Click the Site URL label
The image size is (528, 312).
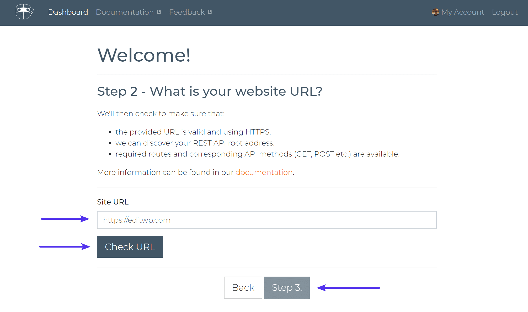tap(113, 202)
